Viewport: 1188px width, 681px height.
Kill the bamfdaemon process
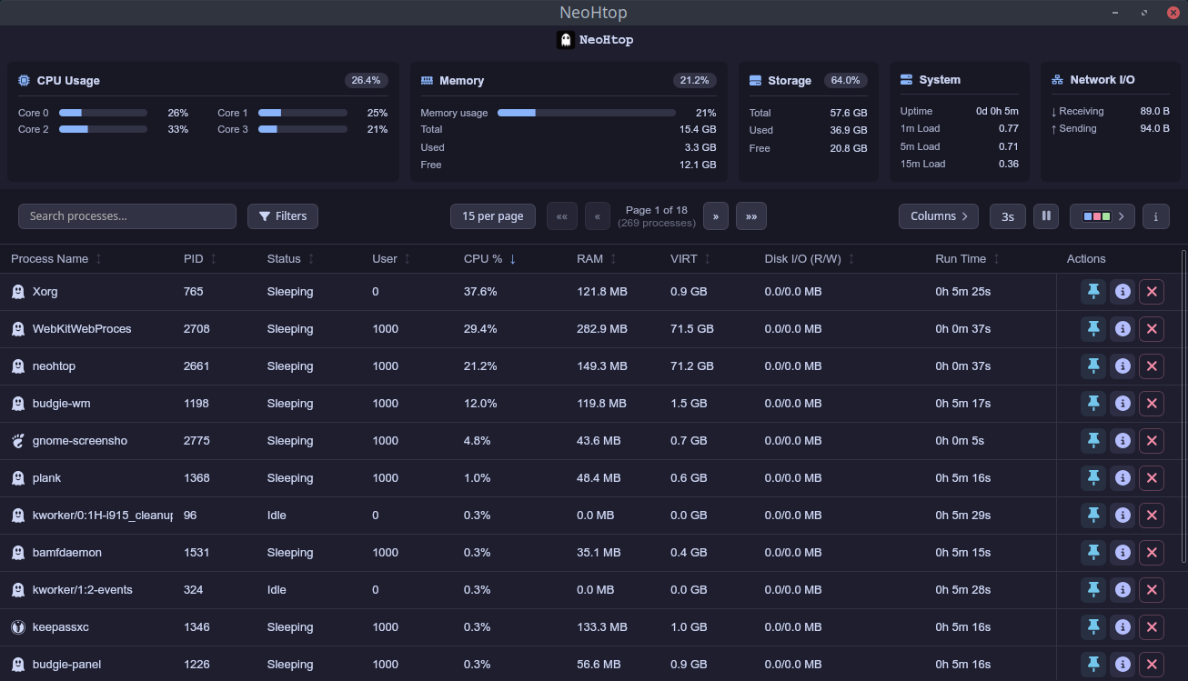[1152, 553]
